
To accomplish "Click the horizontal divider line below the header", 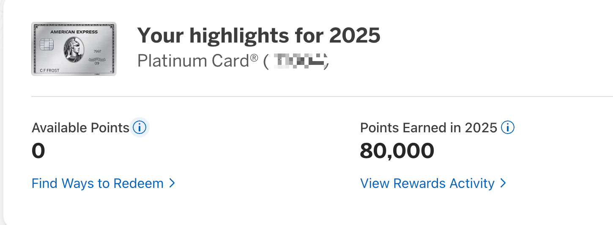I will tap(321, 96).
